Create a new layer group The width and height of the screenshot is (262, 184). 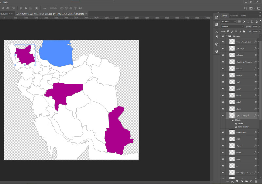pyautogui.click(x=246, y=181)
